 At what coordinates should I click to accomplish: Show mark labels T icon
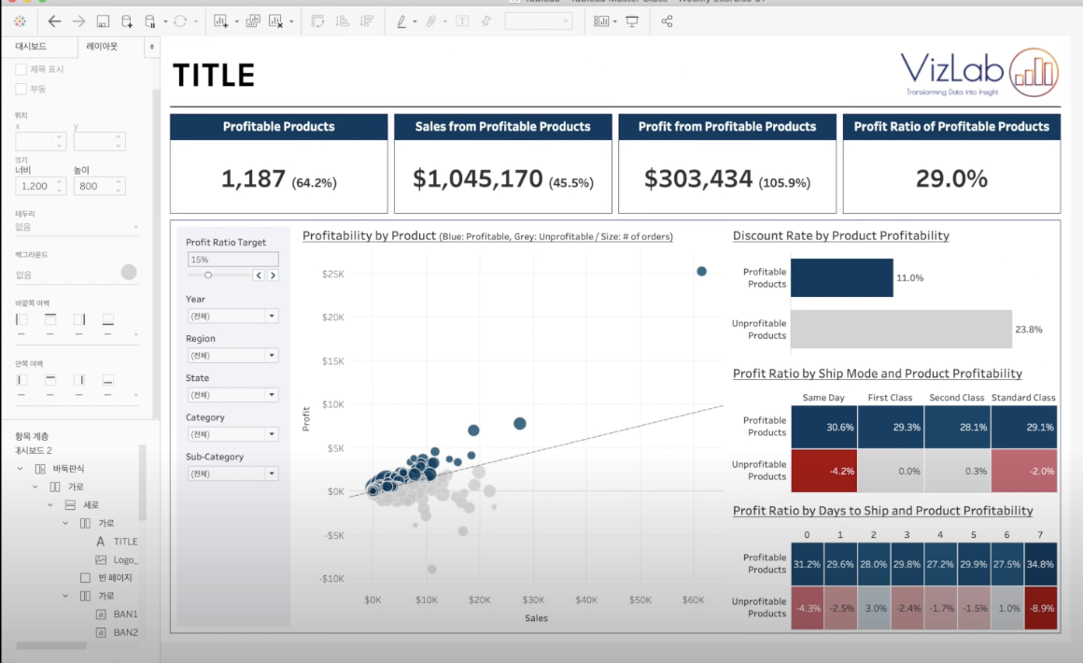click(x=462, y=21)
